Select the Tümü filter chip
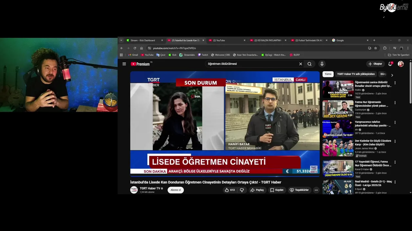412x231 pixels. (x=328, y=74)
